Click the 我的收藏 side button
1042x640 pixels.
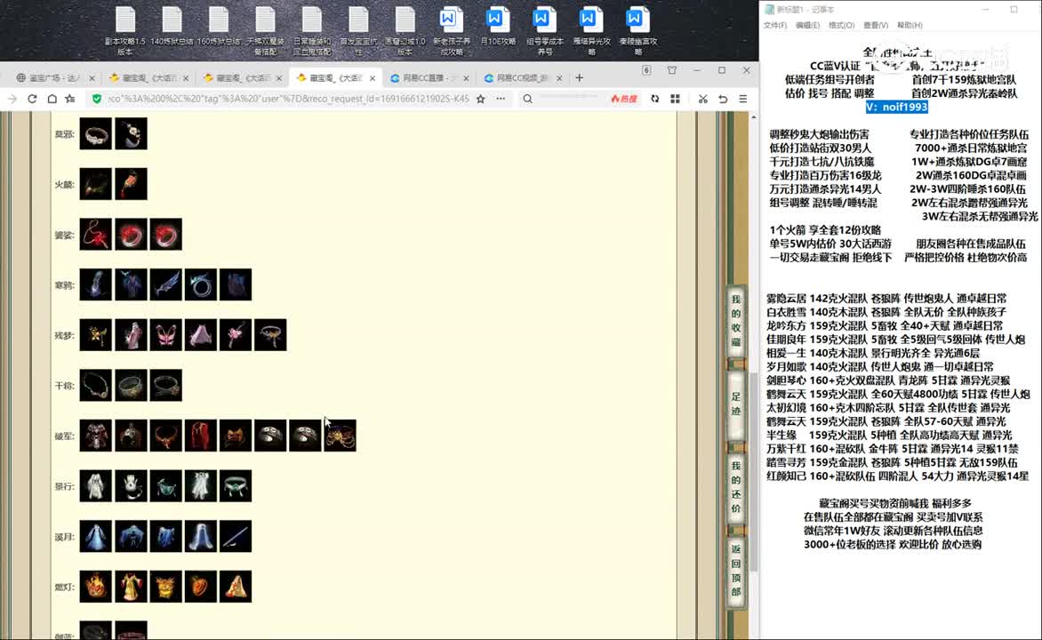735,321
